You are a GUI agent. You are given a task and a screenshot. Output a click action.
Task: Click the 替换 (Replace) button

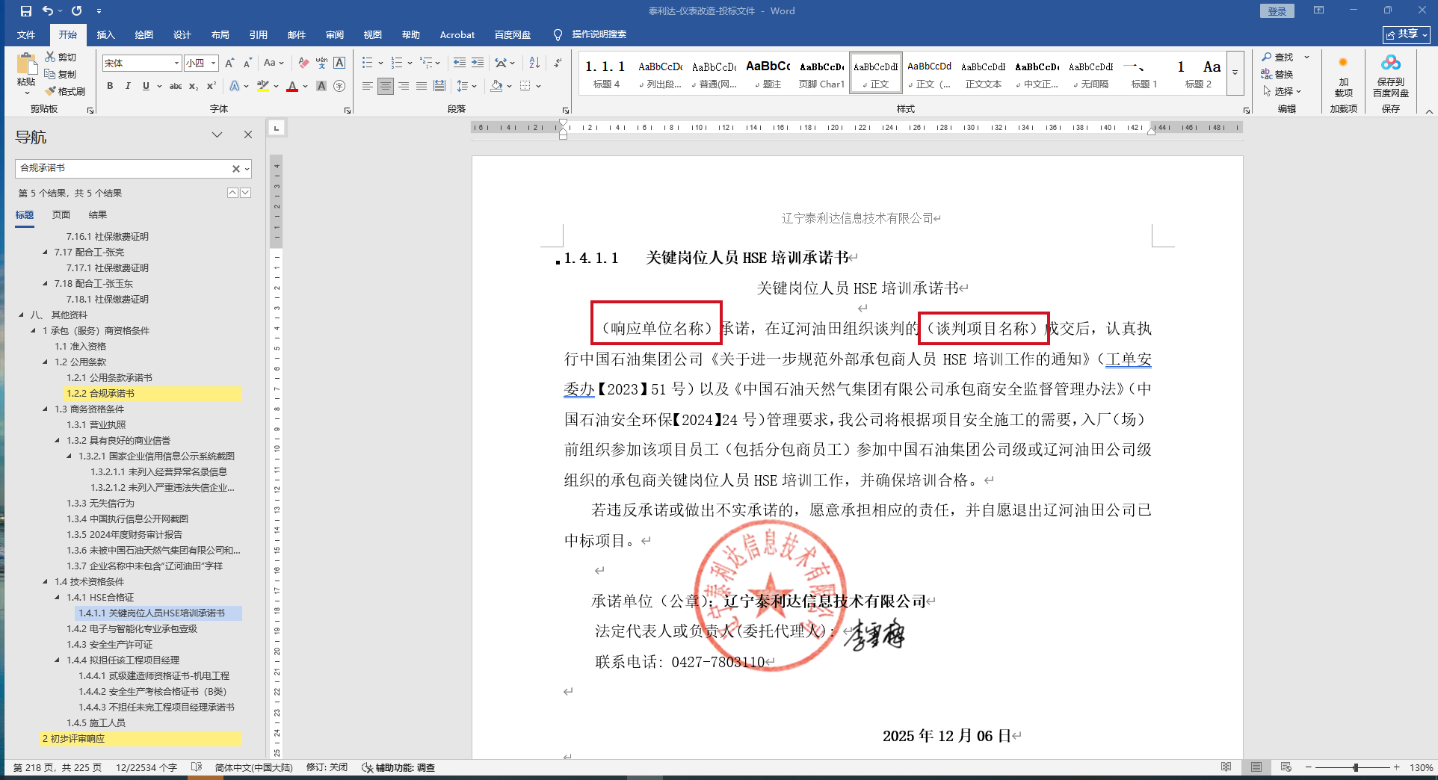click(1277, 74)
